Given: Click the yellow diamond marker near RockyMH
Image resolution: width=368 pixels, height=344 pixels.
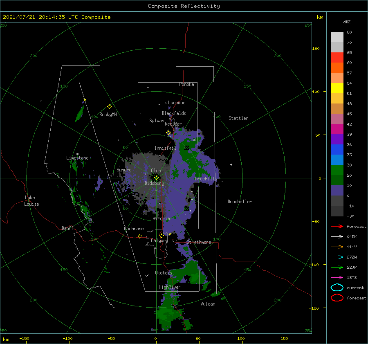Looking at the screenshot, I should (109, 107).
